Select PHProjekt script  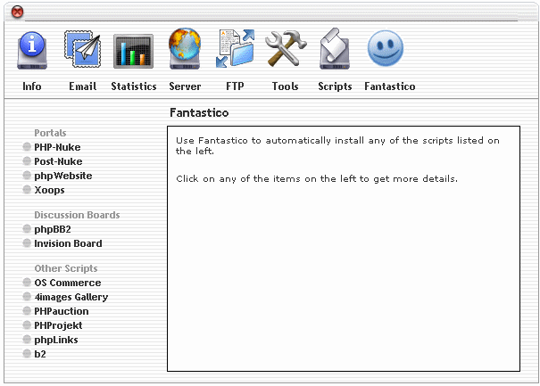[x=58, y=325]
